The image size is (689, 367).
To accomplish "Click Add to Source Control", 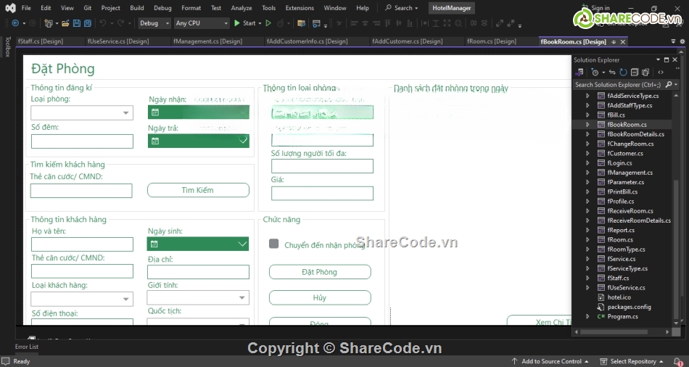I will click(x=550, y=361).
